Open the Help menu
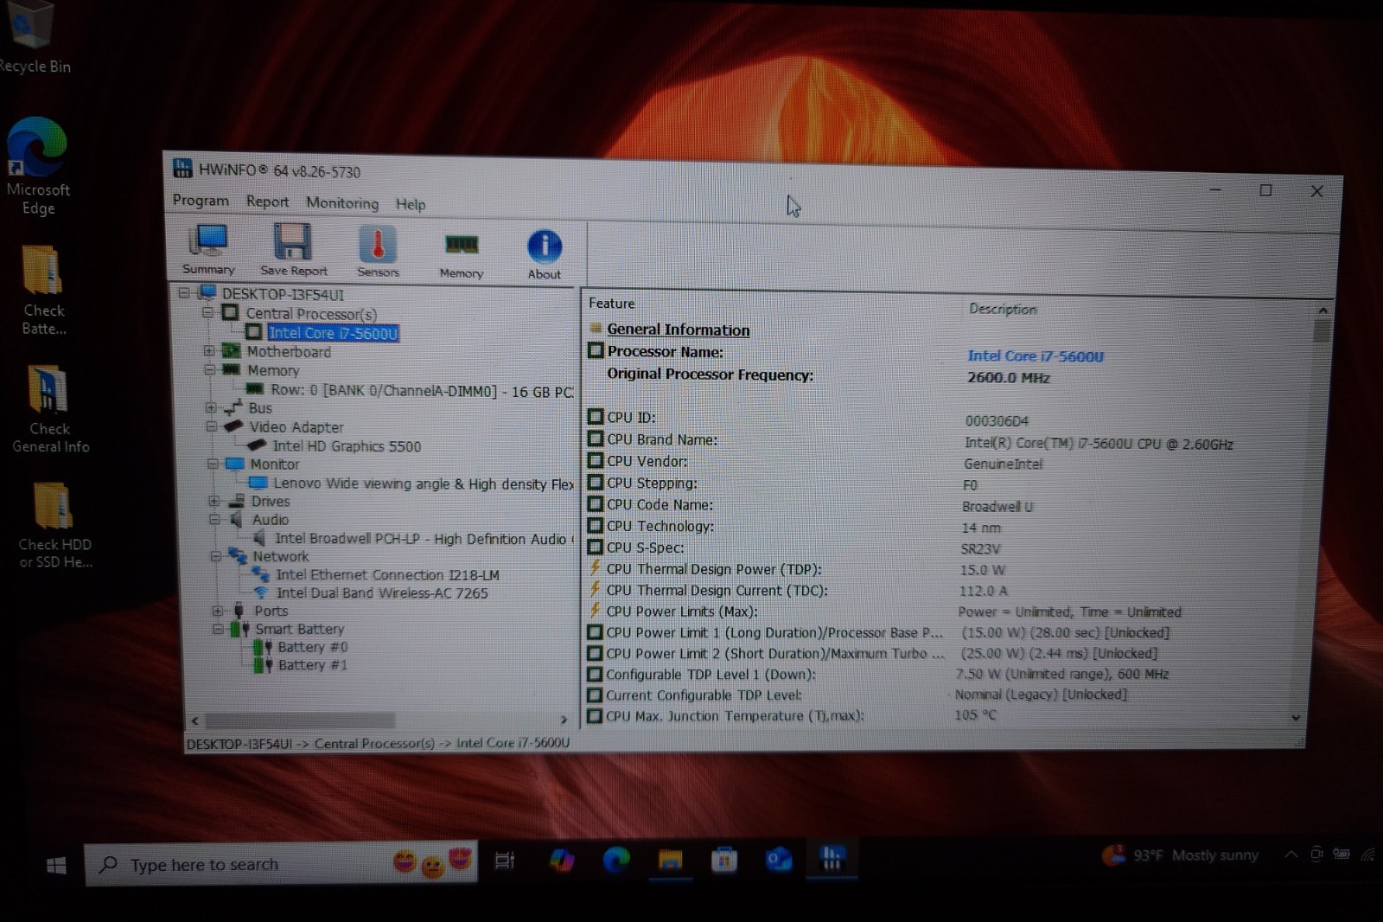 point(411,204)
